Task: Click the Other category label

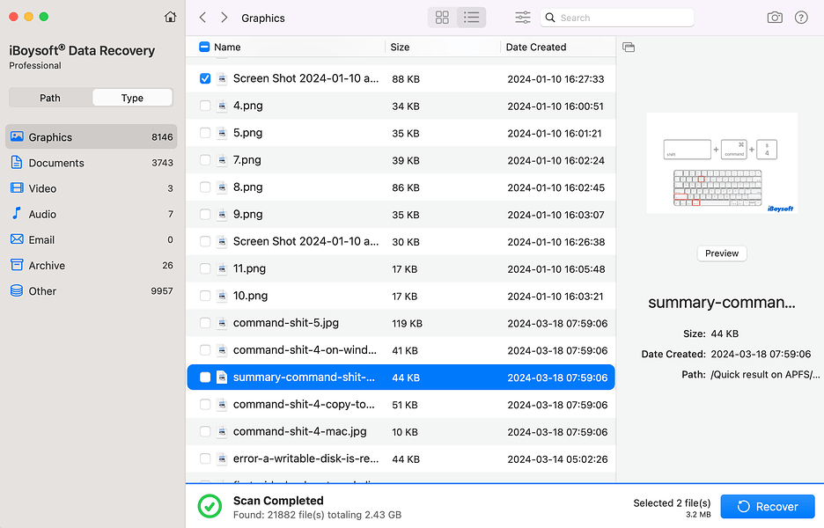Action: [x=42, y=291]
